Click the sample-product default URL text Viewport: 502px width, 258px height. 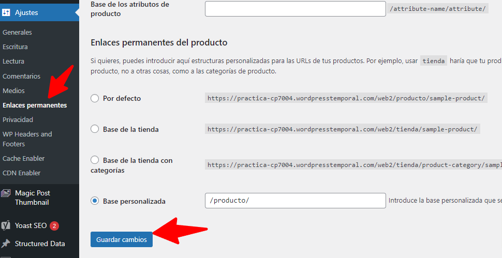tap(346, 98)
